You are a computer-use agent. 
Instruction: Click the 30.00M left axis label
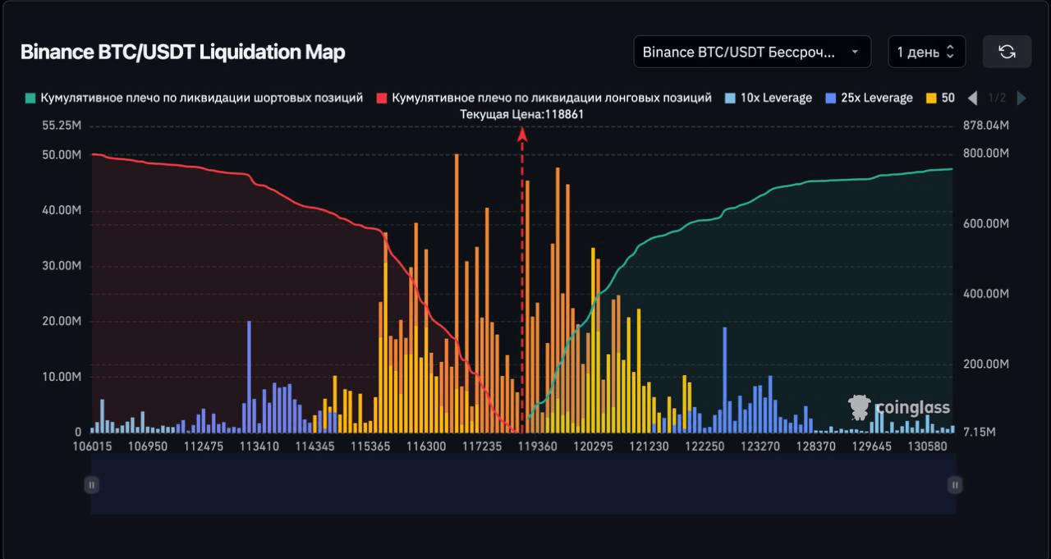pyautogui.click(x=62, y=266)
